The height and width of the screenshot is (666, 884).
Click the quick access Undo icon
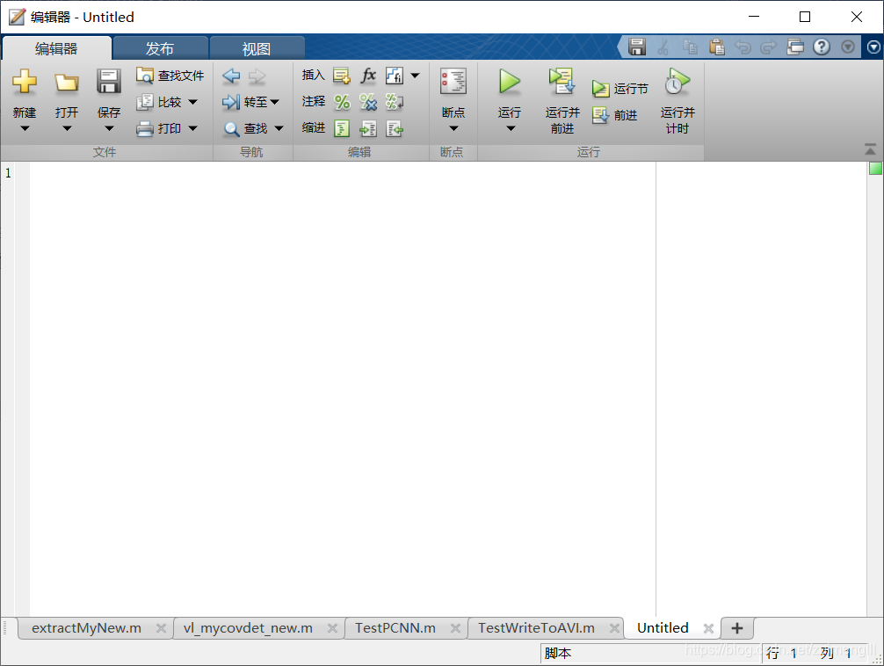point(743,47)
